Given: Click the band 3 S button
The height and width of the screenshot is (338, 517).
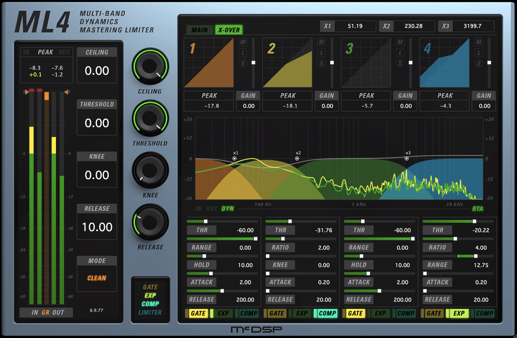Looking at the screenshot, I should (x=400, y=63).
